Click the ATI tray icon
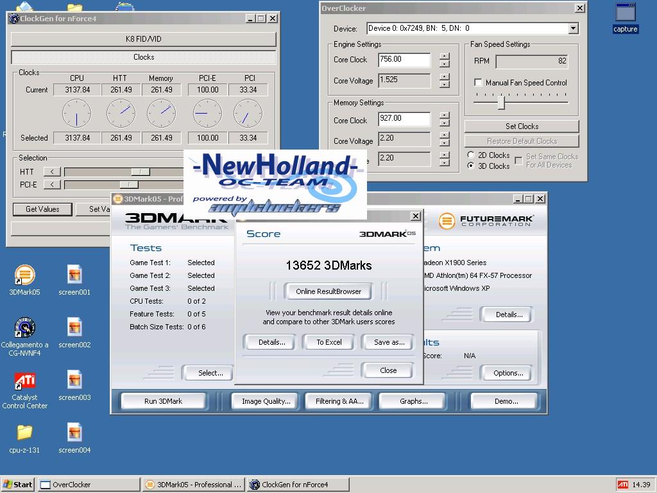The height and width of the screenshot is (493, 657). 622,485
